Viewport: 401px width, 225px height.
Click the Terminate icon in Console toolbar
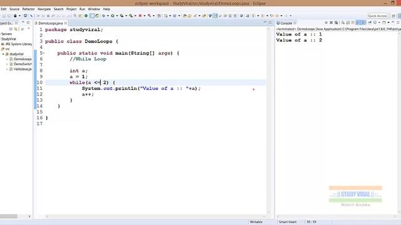pos(326,22)
